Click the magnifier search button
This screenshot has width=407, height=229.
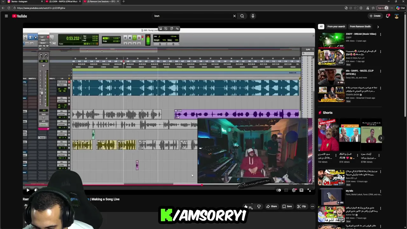point(242,16)
